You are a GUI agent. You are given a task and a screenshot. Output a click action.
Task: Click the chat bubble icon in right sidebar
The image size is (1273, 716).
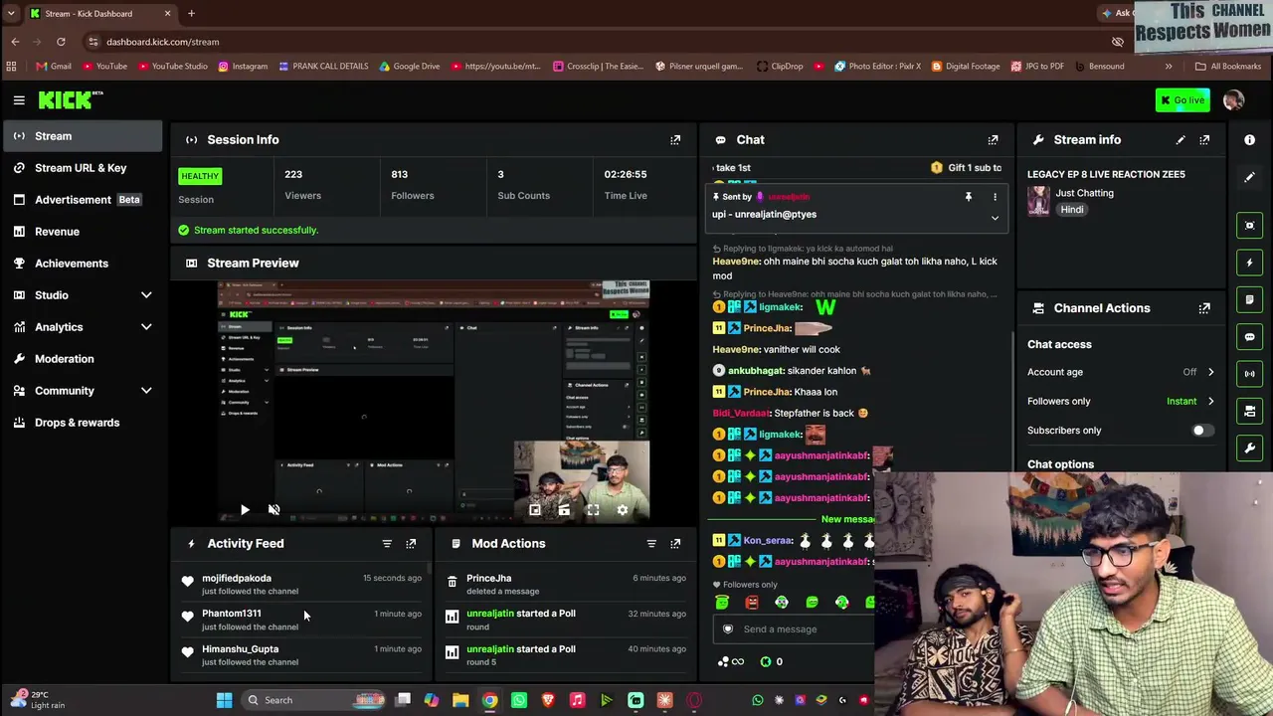tap(1250, 337)
